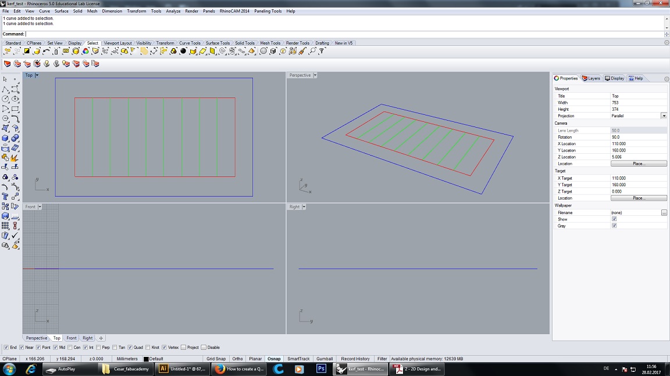
Task: Add a viewport tab with plus button
Action: tap(101, 338)
